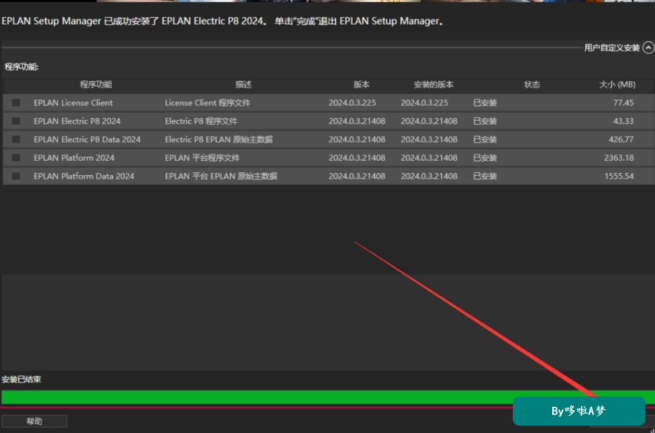
Task: Click the window resize grip icon
Action: point(652,430)
